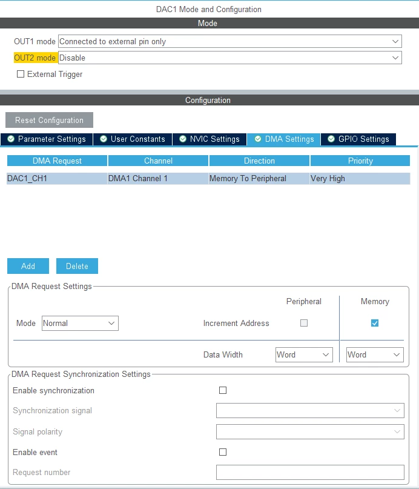
Task: Click the Reset Configuration button
Action: [49, 120]
